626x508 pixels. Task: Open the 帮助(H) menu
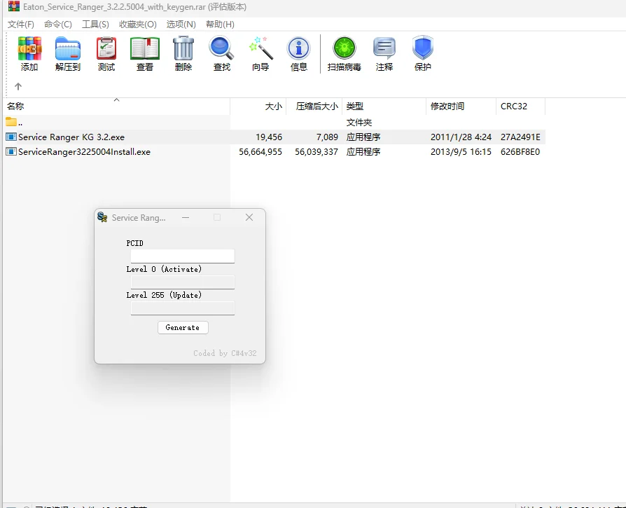pos(220,25)
